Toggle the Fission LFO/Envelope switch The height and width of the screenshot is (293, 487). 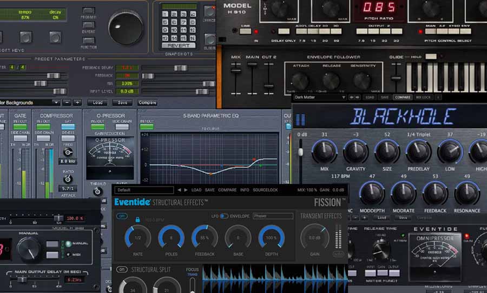(x=223, y=216)
